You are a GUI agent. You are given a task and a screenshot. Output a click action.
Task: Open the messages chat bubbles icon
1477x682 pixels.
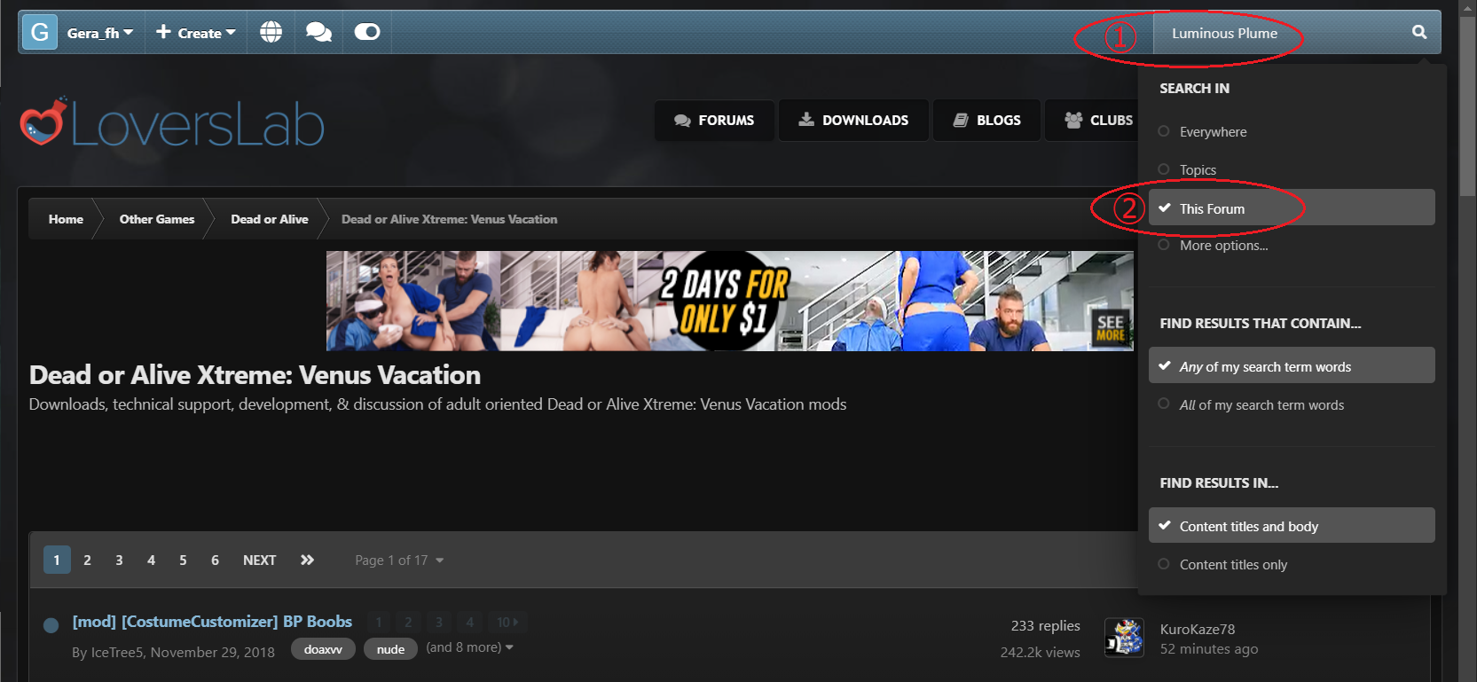click(x=318, y=33)
